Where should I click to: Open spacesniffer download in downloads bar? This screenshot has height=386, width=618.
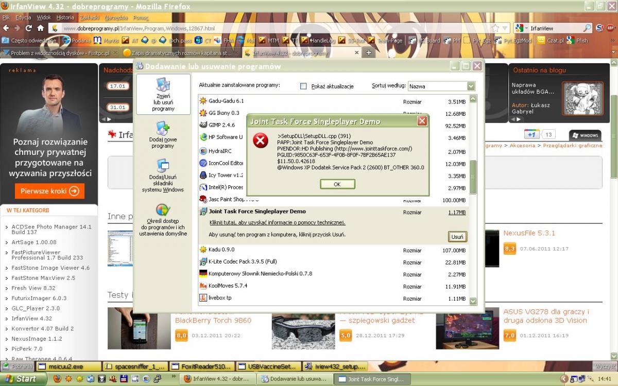click(x=134, y=366)
